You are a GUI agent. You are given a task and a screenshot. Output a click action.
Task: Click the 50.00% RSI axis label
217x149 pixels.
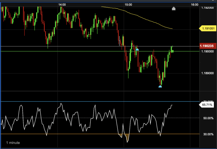208,118
